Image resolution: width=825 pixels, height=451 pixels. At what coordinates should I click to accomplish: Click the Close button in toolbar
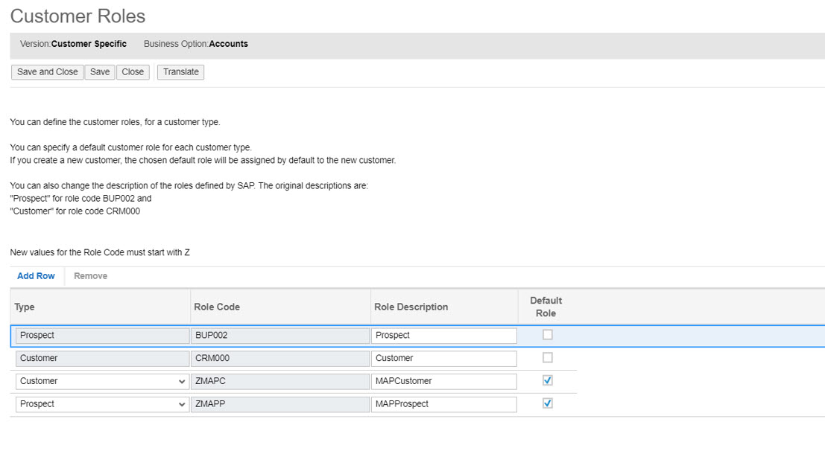pyautogui.click(x=133, y=72)
